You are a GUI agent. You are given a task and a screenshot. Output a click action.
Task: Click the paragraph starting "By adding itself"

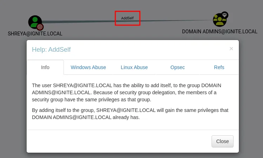click(x=130, y=114)
